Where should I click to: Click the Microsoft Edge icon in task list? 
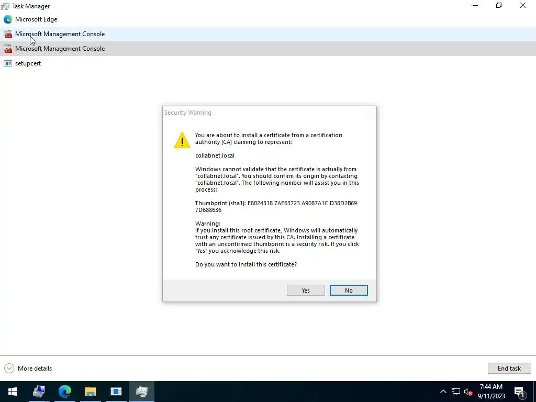7,19
